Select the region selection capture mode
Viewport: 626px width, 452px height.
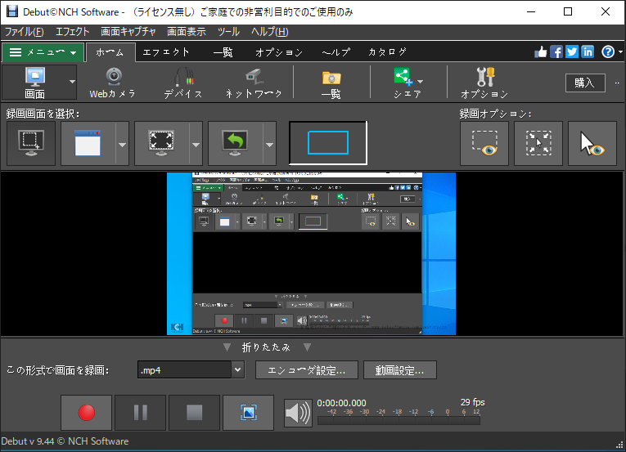[x=31, y=144]
